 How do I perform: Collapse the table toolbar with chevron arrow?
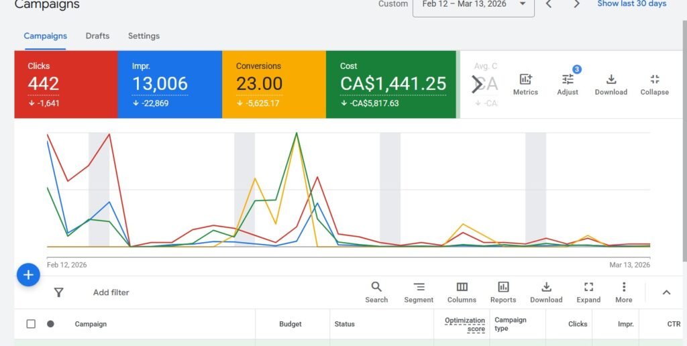click(x=666, y=292)
